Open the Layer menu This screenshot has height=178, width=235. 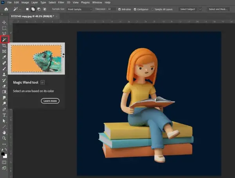pyautogui.click(x=34, y=3)
